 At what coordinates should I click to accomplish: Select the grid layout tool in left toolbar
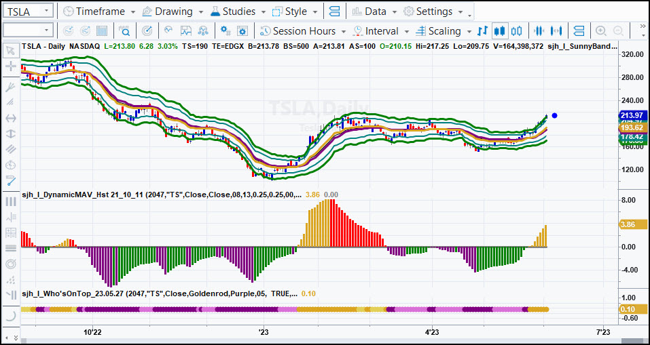tap(10, 232)
